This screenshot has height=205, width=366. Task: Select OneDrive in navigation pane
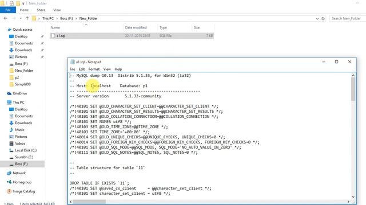[x=19, y=93]
